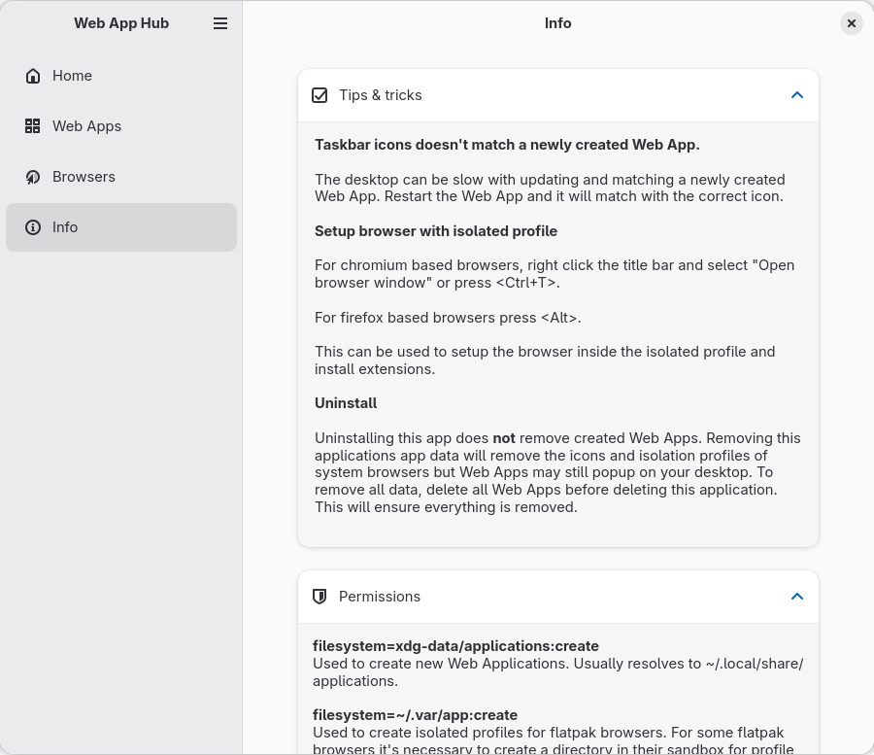Image resolution: width=874 pixels, height=755 pixels.
Task: Collapse the Permissions section chevron
Action: 796,597
